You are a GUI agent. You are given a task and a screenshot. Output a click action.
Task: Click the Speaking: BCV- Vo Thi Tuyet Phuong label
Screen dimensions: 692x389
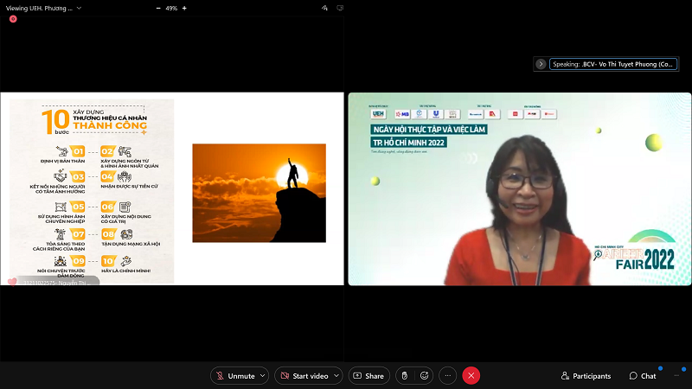click(x=613, y=64)
